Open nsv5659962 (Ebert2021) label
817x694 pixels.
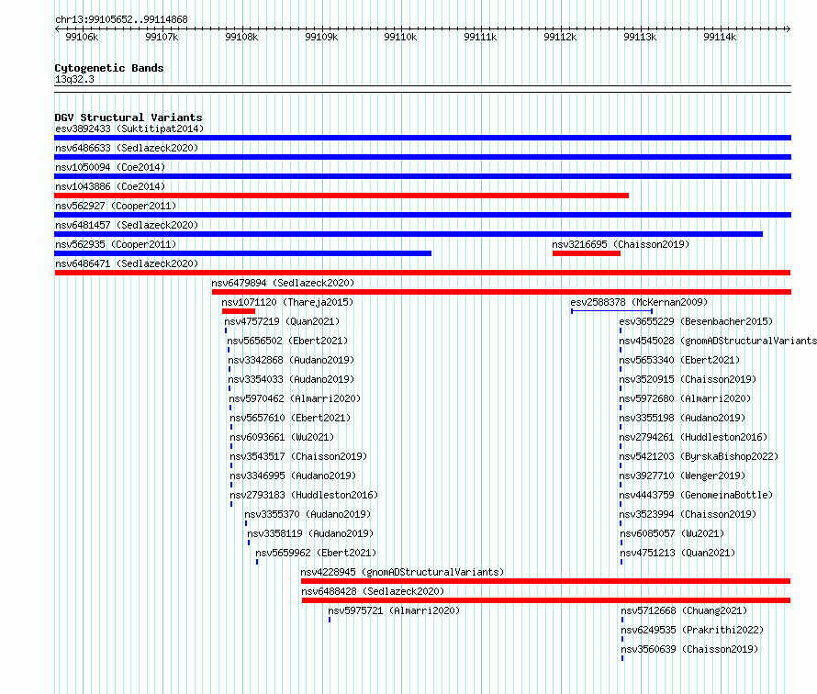click(x=316, y=553)
